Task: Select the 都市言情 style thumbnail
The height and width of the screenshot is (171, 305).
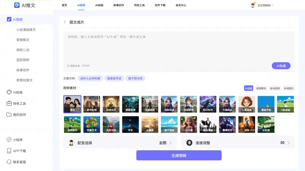Action: [92, 104]
